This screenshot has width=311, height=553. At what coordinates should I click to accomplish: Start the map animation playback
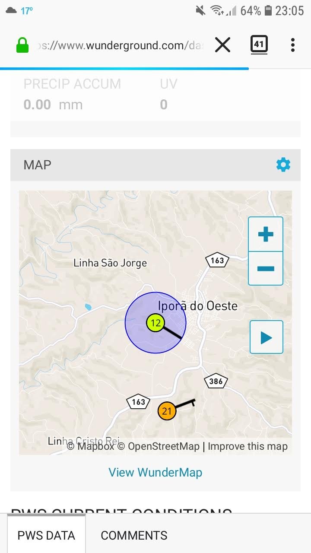(267, 337)
